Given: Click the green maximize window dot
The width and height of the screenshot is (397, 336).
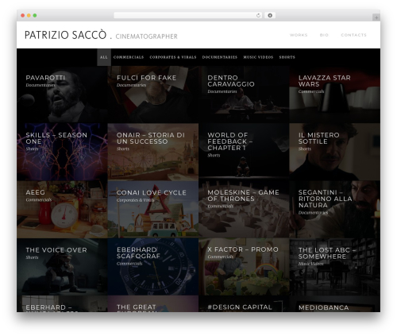Looking at the screenshot, I should point(35,15).
